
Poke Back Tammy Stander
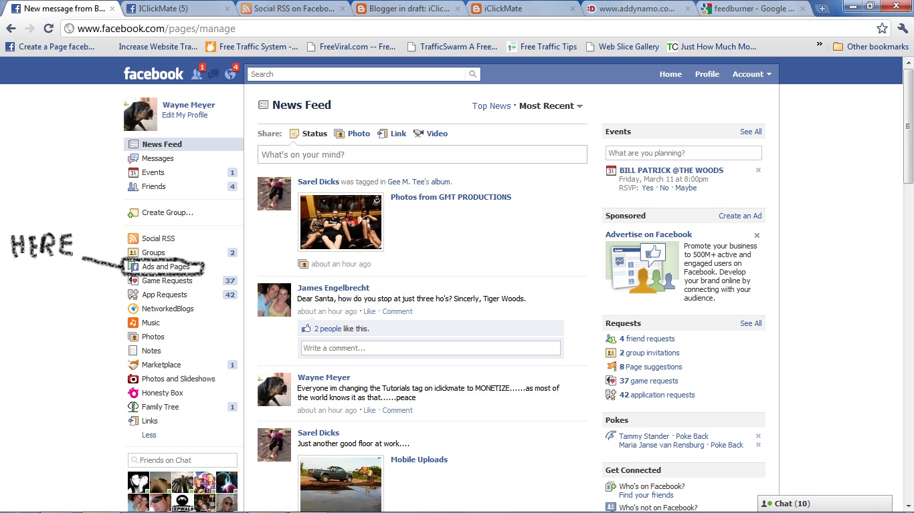click(x=692, y=436)
